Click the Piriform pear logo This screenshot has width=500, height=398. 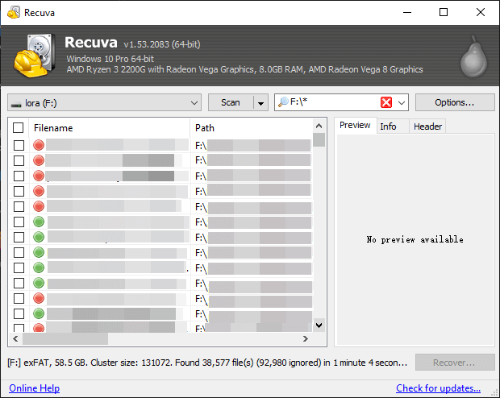coord(473,56)
